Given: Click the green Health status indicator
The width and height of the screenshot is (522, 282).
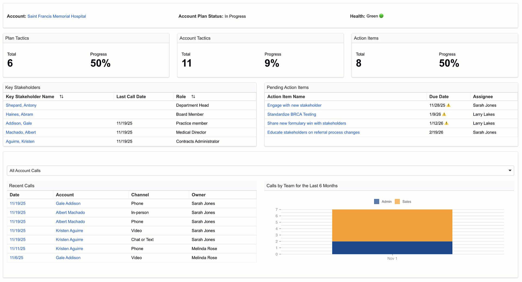Looking at the screenshot, I should 381,16.
